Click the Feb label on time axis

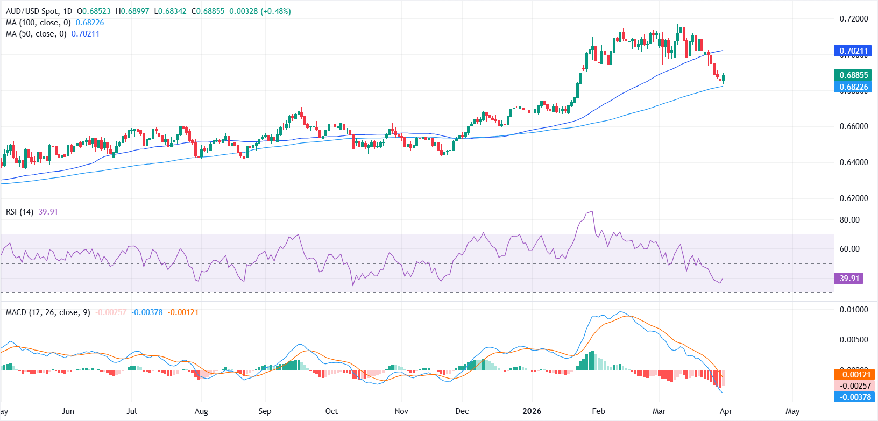[598, 411]
